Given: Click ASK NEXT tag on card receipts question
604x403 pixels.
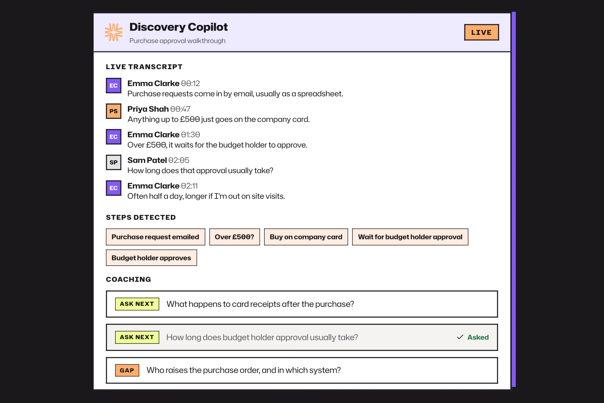Looking at the screenshot, I should (x=137, y=304).
